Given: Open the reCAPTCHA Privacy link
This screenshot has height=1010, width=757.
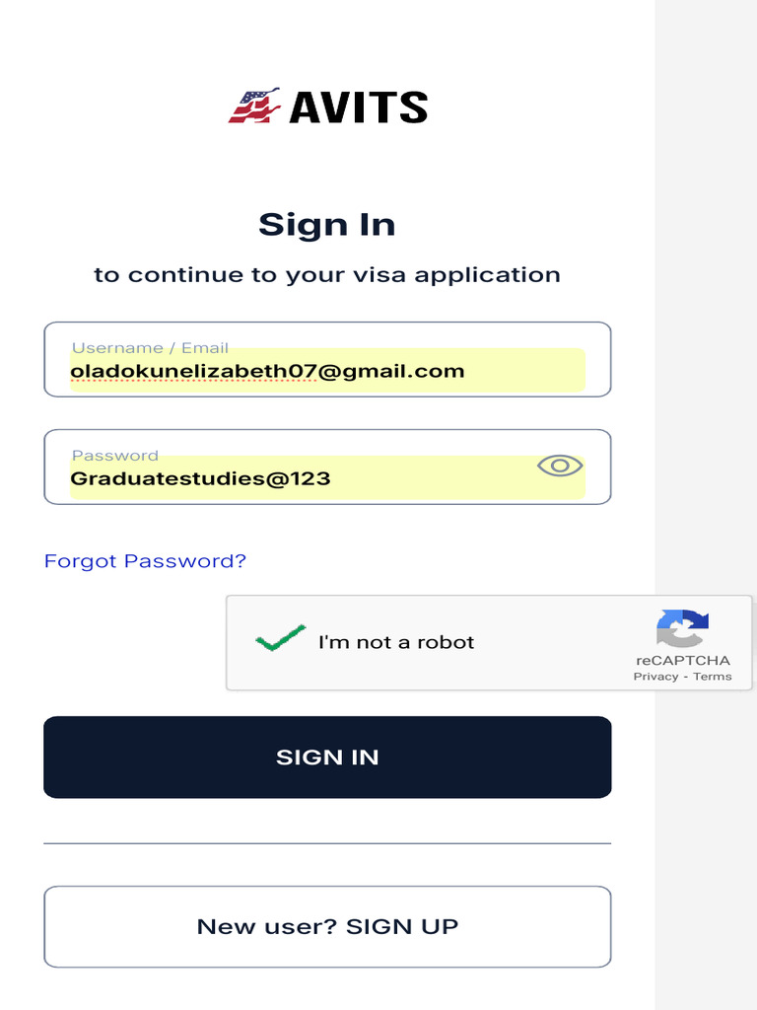Looking at the screenshot, I should pos(655,677).
